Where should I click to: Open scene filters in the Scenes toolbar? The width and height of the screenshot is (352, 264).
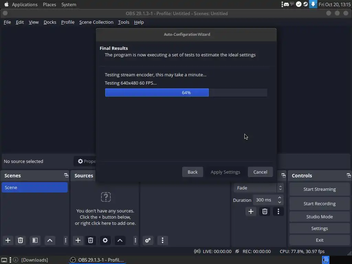pyautogui.click(x=35, y=240)
